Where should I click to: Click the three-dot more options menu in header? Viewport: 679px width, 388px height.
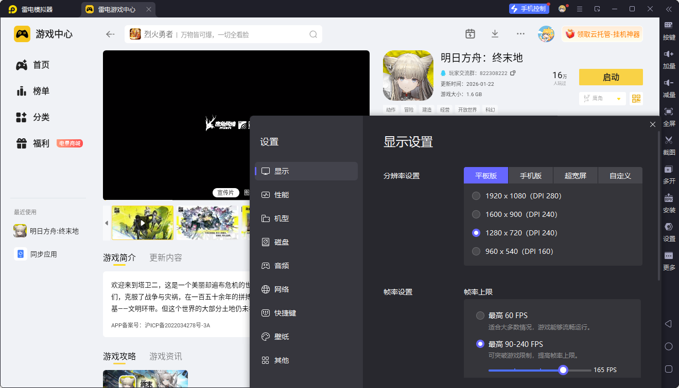click(x=520, y=34)
